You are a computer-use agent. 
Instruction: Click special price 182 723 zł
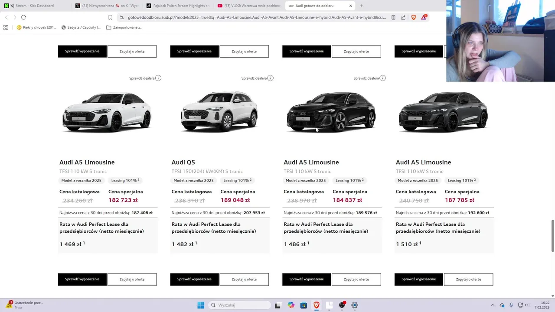coord(123,200)
